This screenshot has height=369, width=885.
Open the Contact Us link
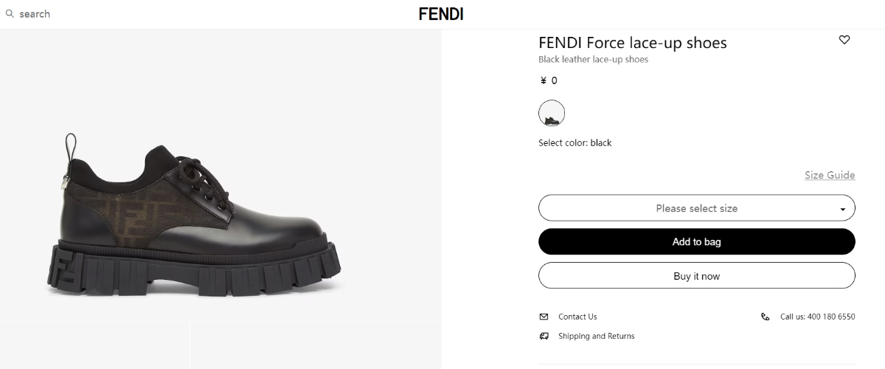coord(577,317)
